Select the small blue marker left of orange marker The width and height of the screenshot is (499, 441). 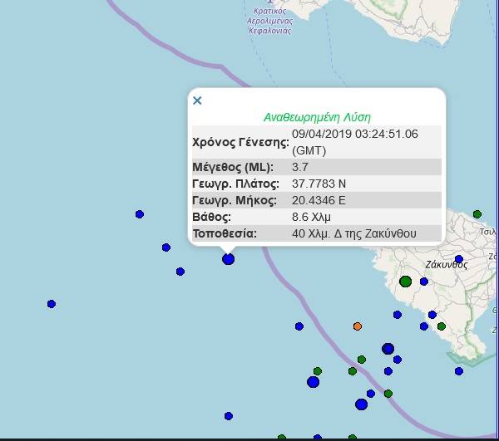(x=299, y=326)
